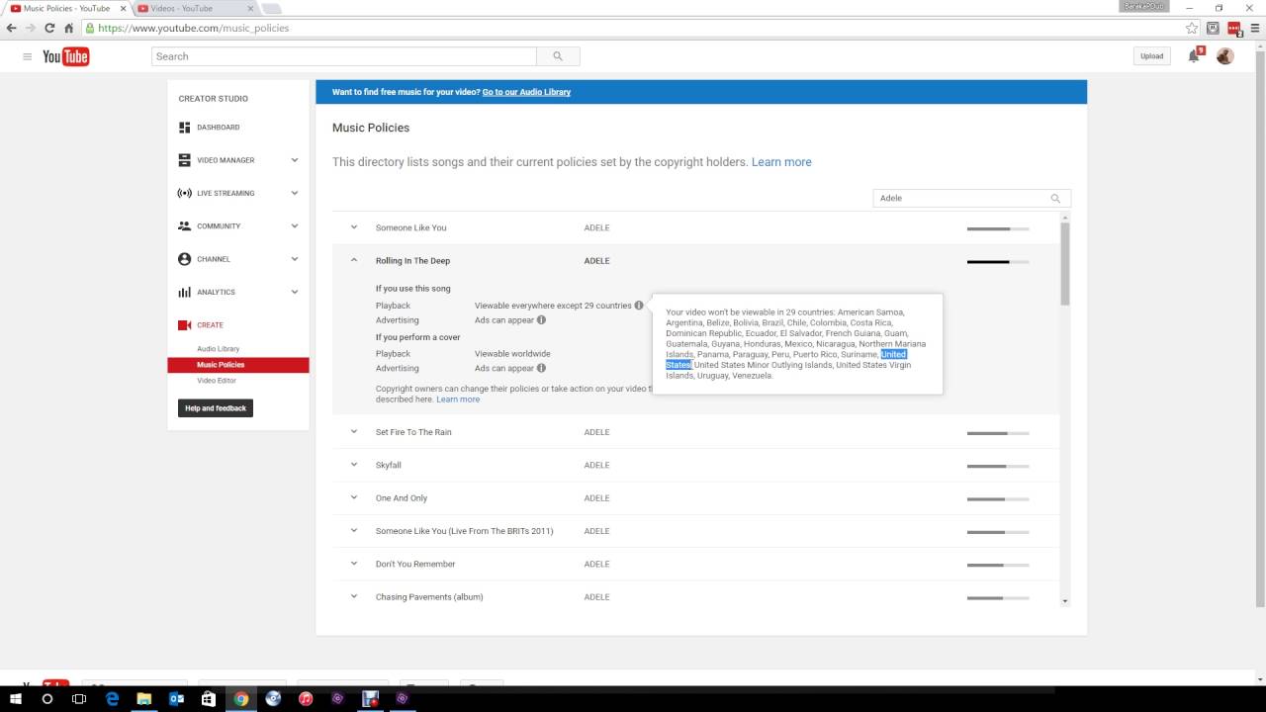Screen dimensions: 1266x712
Task: Open the YouTube hamburger guide menu
Action: pyautogui.click(x=28, y=56)
